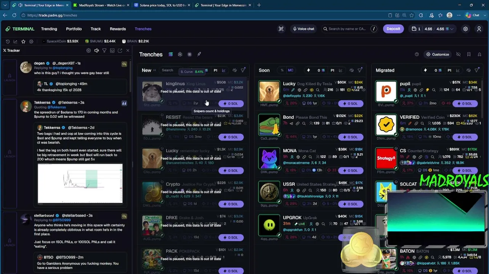The image size is (489, 274).
Task: Switch to Track tab
Action: (x=96, y=29)
